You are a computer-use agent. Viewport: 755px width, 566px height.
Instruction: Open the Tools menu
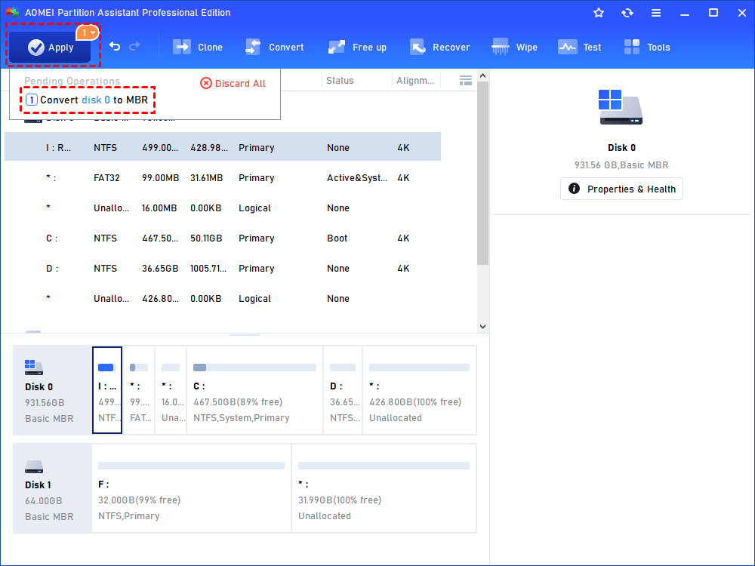(647, 47)
